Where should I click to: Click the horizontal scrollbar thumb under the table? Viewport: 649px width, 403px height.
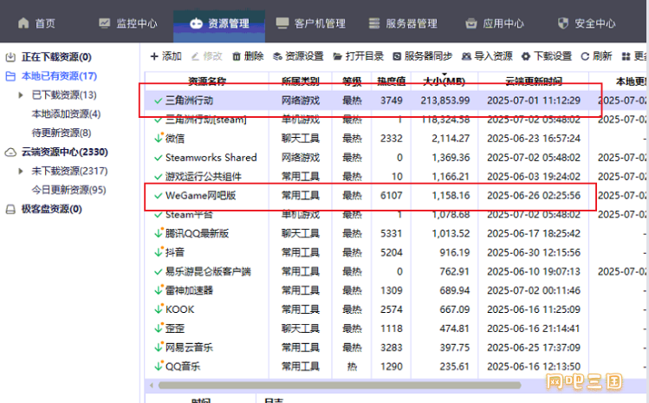pos(340,385)
